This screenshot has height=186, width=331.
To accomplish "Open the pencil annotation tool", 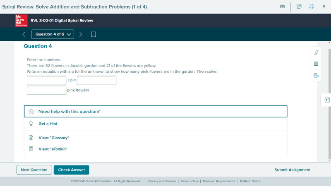I will [316, 52].
